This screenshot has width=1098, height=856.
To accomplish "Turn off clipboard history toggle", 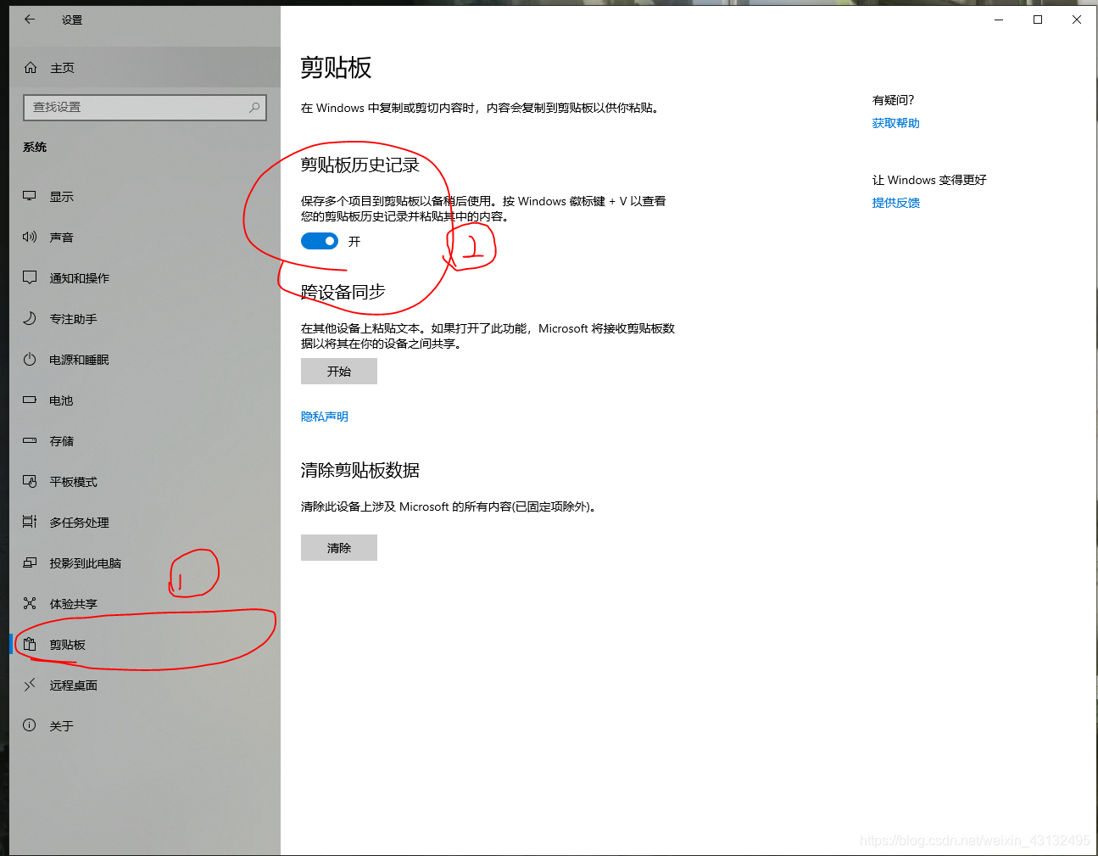I will [320, 241].
